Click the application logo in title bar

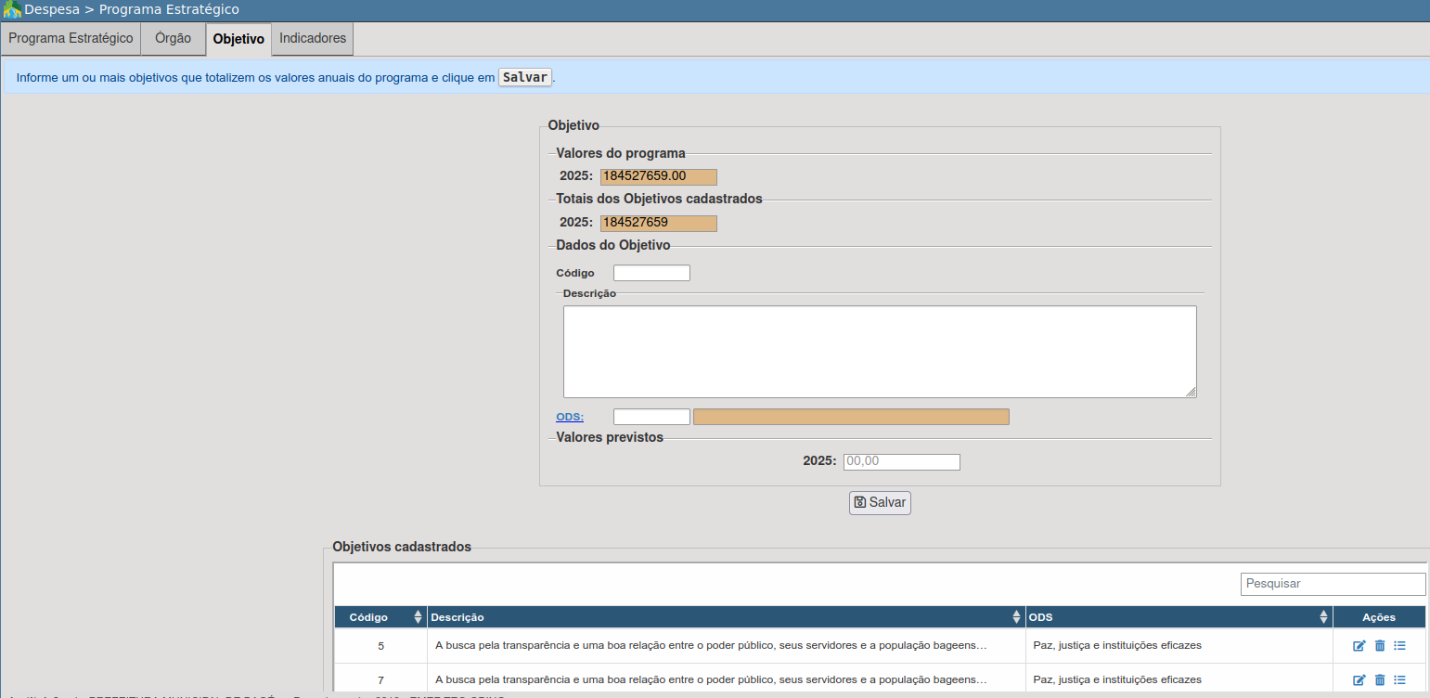(12, 10)
